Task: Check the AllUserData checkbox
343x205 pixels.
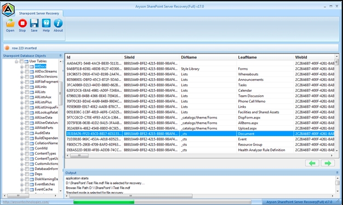Action: click(x=27, y=118)
